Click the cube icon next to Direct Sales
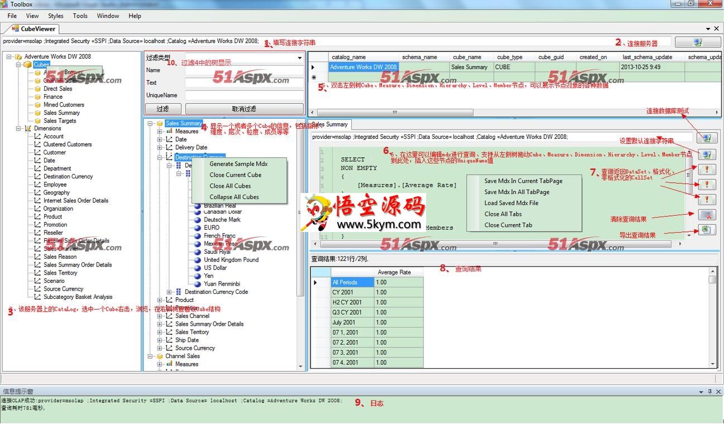 tap(38, 89)
